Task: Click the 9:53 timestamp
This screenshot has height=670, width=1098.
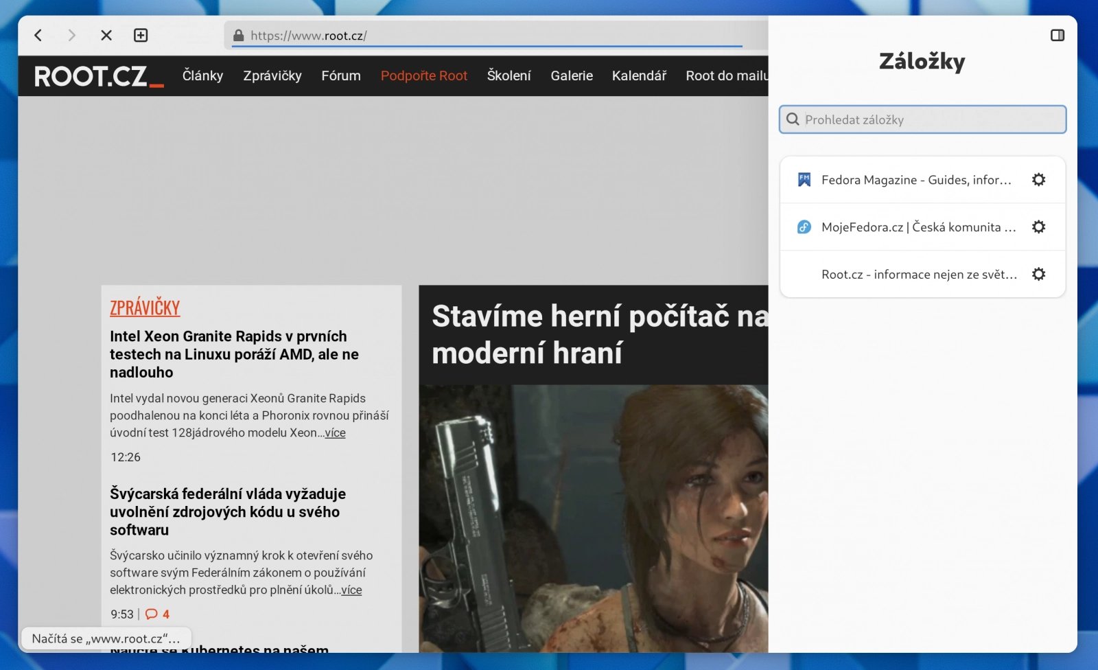Action: click(122, 614)
